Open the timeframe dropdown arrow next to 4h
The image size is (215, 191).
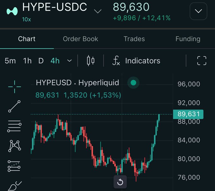pos(70,61)
